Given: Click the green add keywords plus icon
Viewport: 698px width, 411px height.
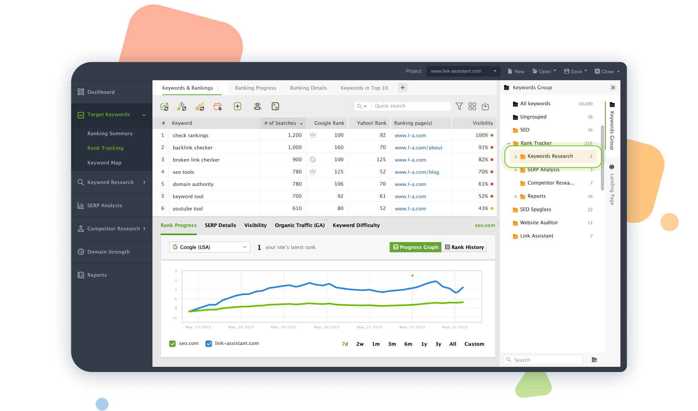Looking at the screenshot, I should [238, 106].
